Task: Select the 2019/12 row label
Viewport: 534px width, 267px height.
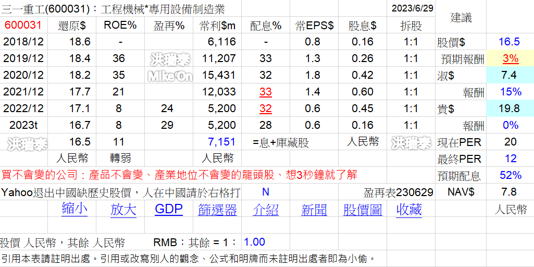Action: click(x=23, y=58)
